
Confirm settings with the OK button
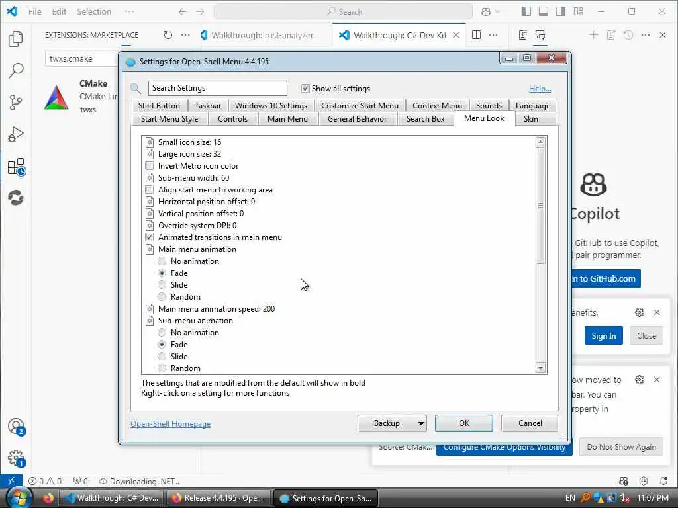coord(464,423)
